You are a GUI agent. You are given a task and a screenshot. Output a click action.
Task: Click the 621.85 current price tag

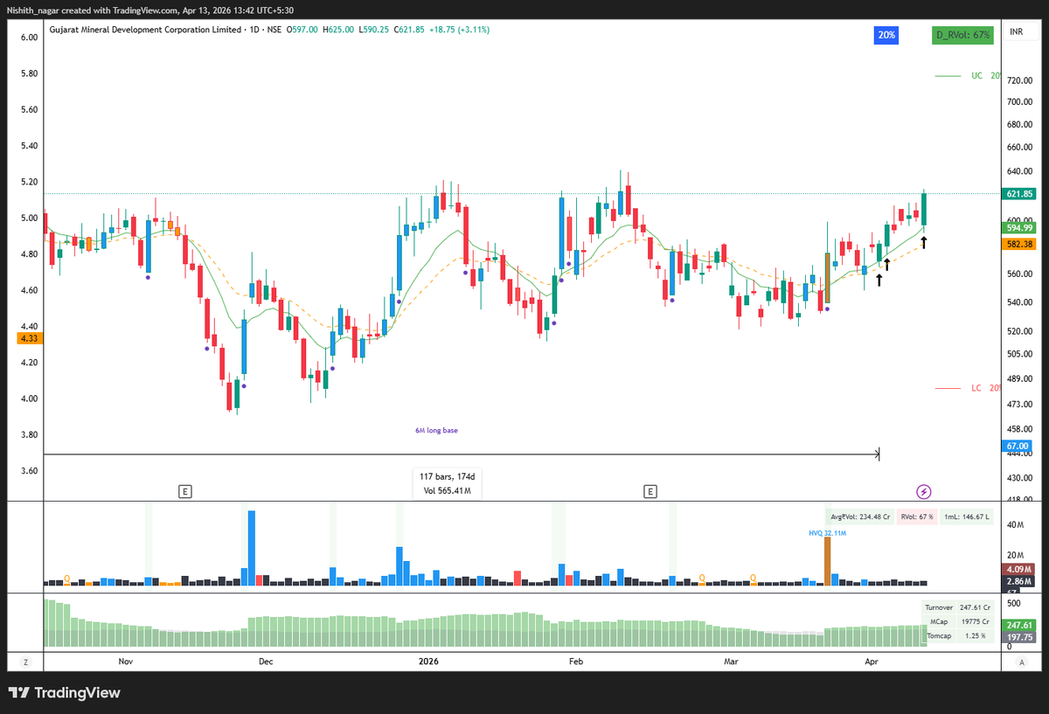point(1021,194)
